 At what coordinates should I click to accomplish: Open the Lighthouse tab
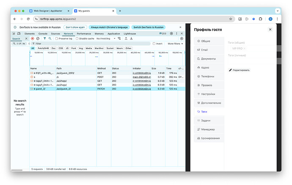pos(130,34)
